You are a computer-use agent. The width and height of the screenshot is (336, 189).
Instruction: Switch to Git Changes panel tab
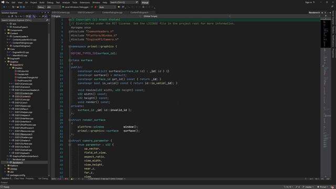click(x=43, y=178)
